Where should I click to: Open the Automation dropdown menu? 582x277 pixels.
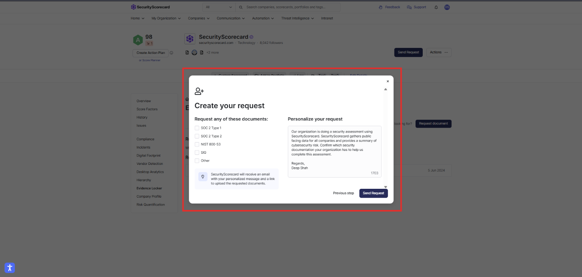pos(263,18)
